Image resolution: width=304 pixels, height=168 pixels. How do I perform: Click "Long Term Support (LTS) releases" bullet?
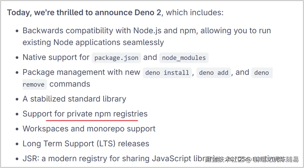click(x=86, y=144)
